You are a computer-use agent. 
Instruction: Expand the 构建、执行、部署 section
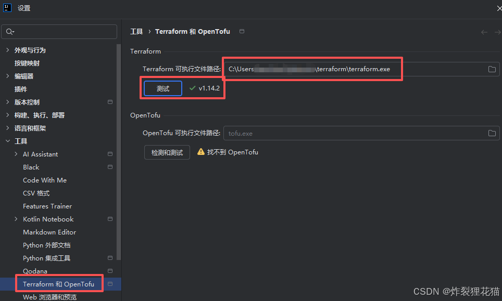pos(8,115)
